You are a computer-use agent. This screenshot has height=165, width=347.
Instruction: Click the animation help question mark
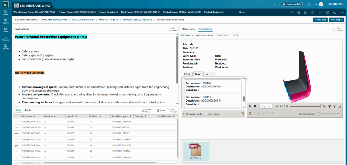coord(334,106)
